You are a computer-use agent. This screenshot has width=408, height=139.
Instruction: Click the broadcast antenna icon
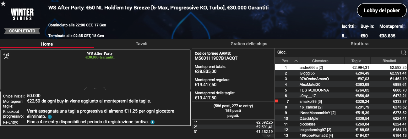6,56
